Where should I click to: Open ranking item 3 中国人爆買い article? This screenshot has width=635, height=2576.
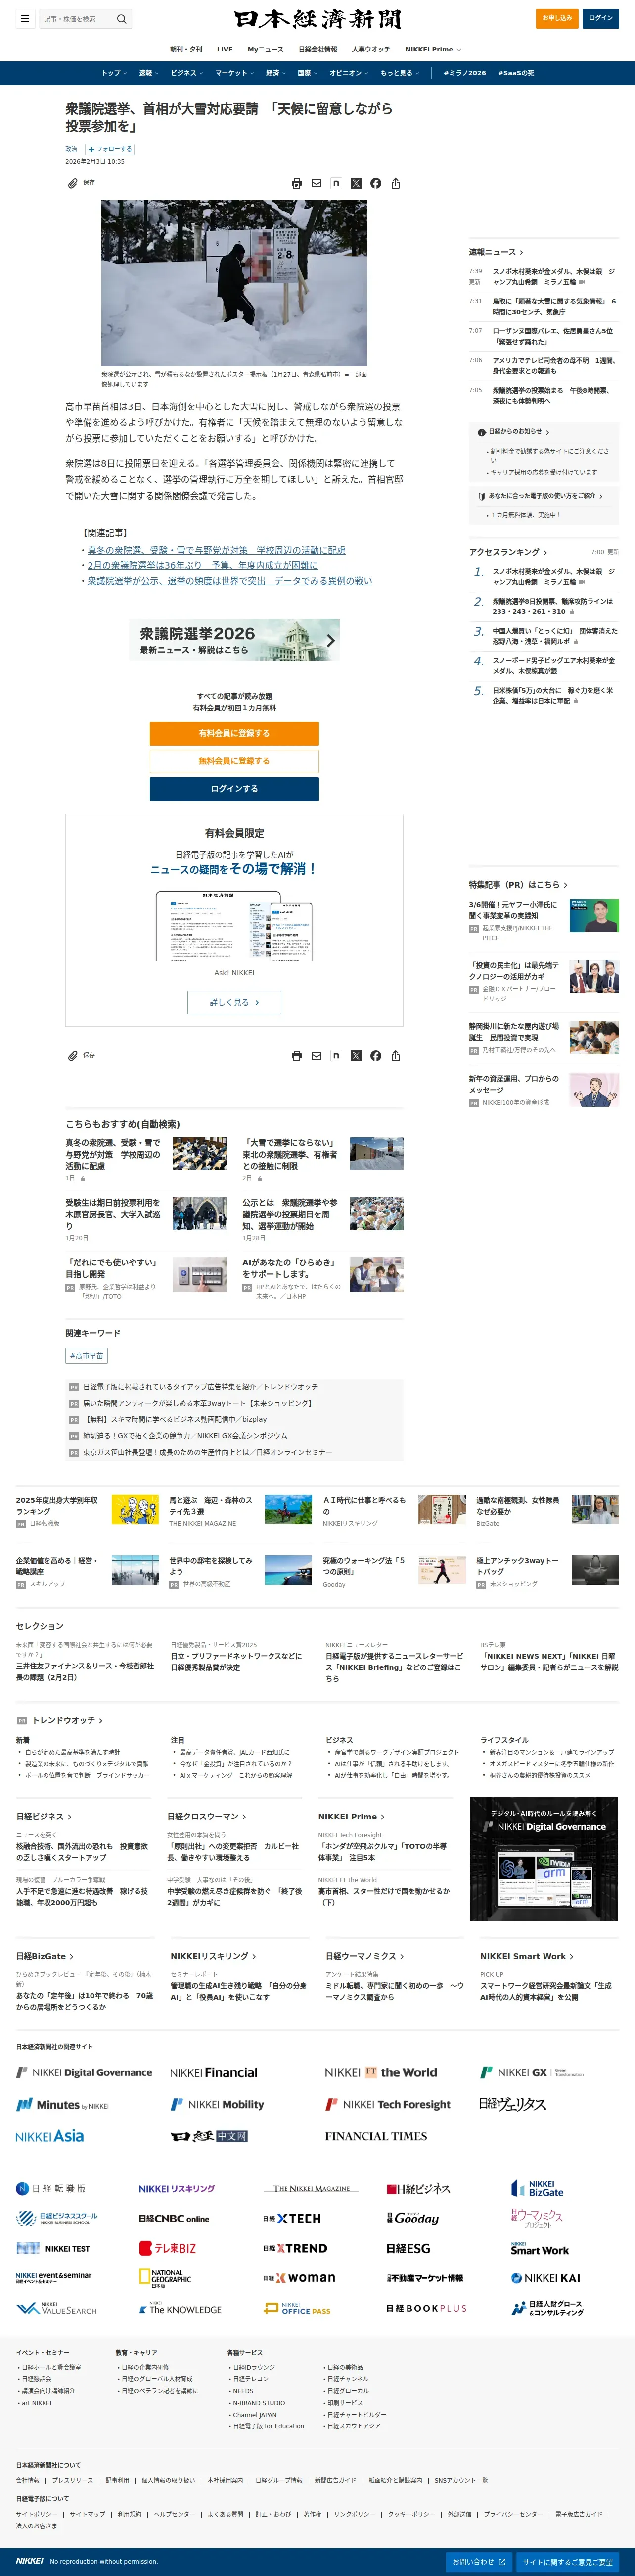click(554, 636)
